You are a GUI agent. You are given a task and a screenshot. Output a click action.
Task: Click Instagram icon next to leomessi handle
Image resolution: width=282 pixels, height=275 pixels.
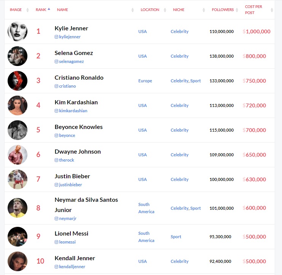[56, 242]
